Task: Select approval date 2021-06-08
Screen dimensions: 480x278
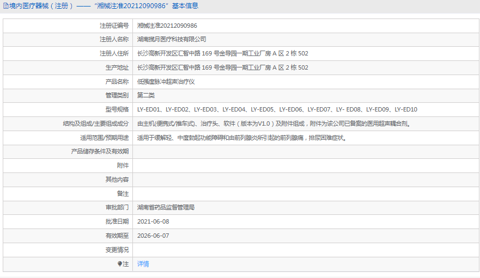Action: click(x=153, y=221)
